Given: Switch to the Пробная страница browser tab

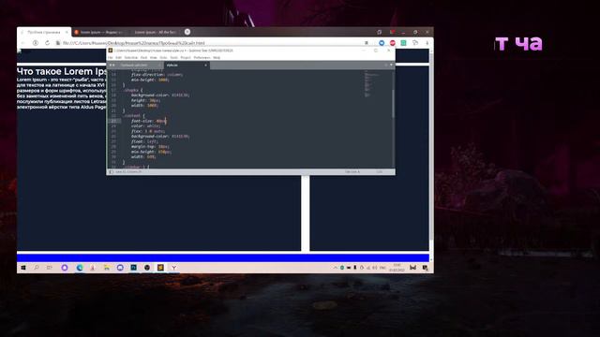Looking at the screenshot, I should tap(44, 32).
